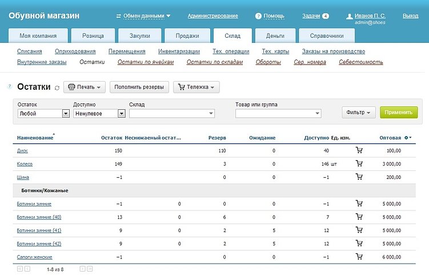Click the cart icon in the Диск row
This screenshot has width=429, height=275.
359,150
